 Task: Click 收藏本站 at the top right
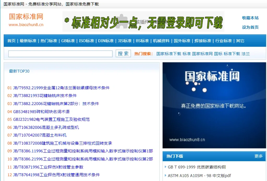[250, 18]
